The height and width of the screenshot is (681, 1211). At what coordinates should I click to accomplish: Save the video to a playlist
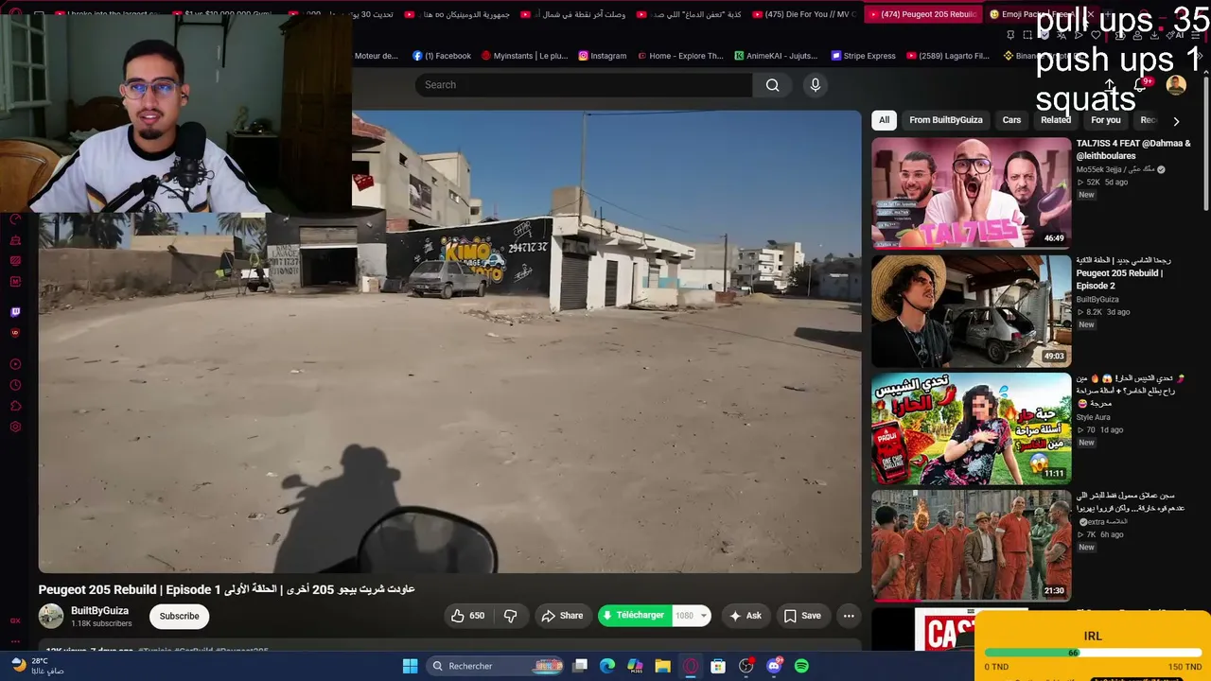pyautogui.click(x=802, y=616)
